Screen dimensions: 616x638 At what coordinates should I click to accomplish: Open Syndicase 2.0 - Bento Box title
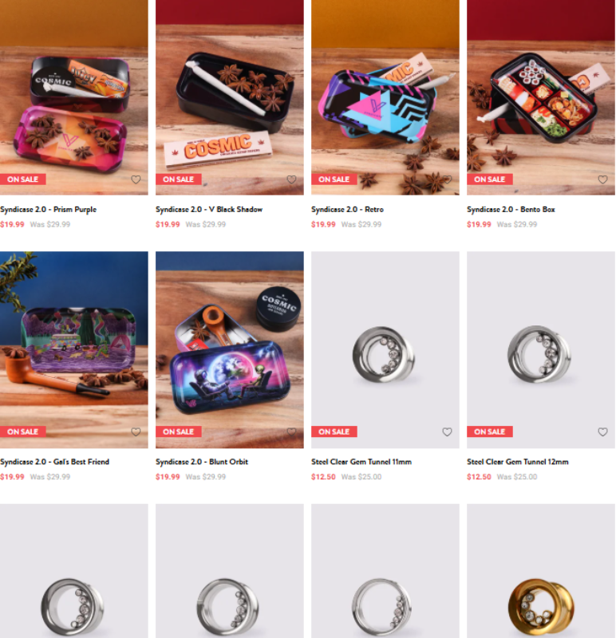pyautogui.click(x=511, y=210)
